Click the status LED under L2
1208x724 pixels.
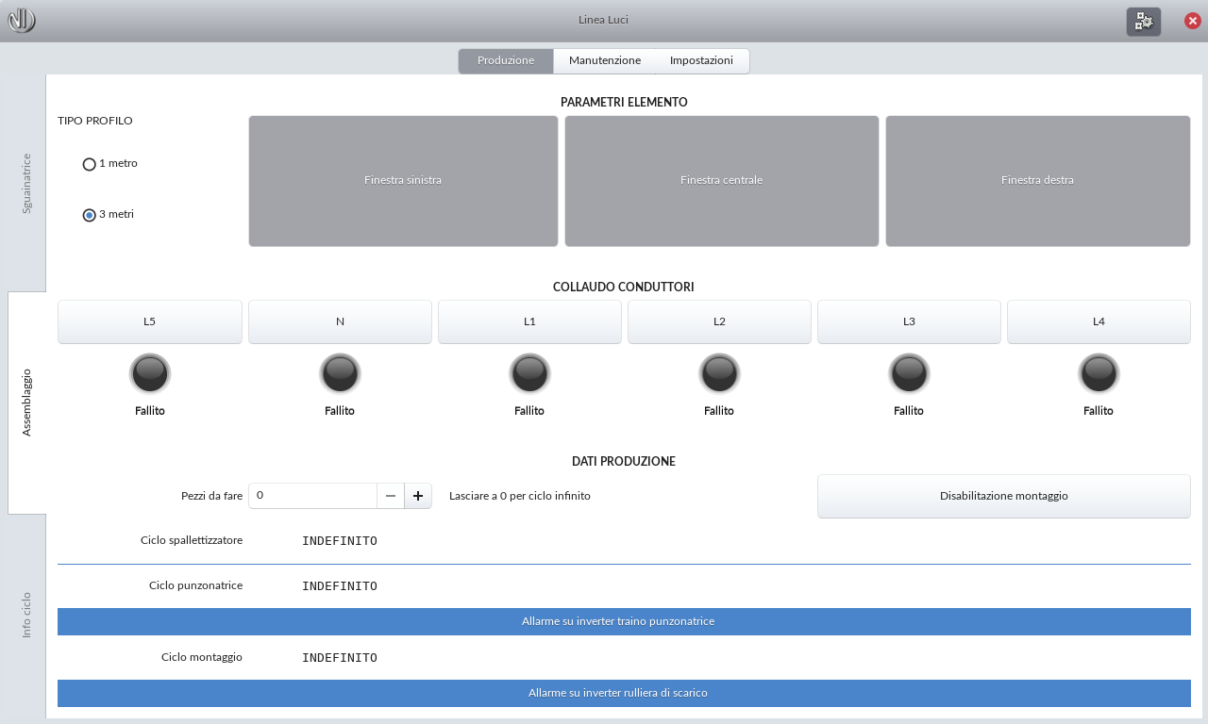tap(719, 374)
